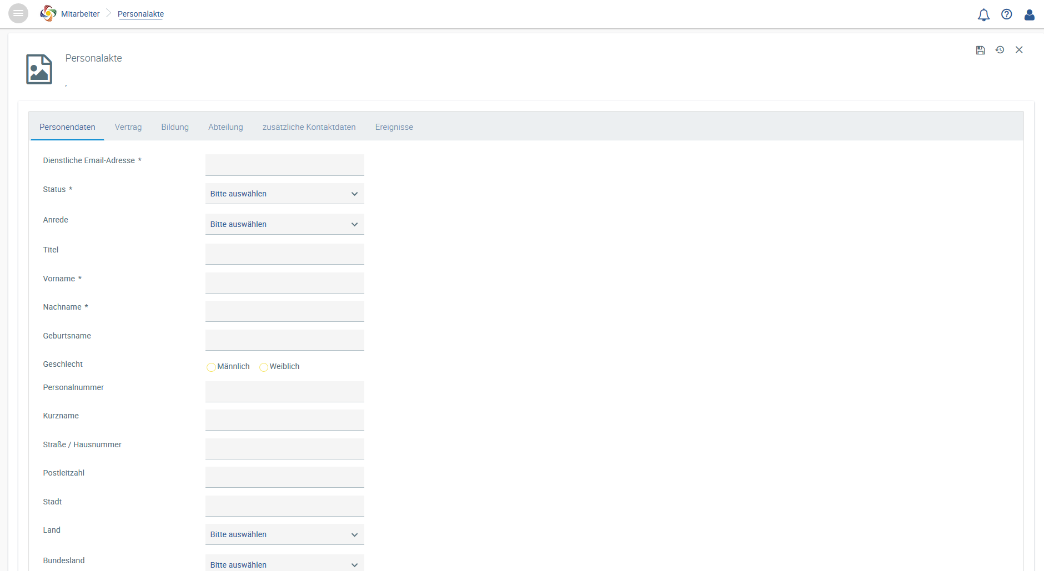Focus the Postleitzahl input field
Viewport: 1044px width, 571px height.
point(285,477)
